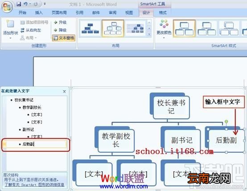Demote item with 降级 button
Screen dimensions: 247x191
pyautogui.click(x=60, y=30)
